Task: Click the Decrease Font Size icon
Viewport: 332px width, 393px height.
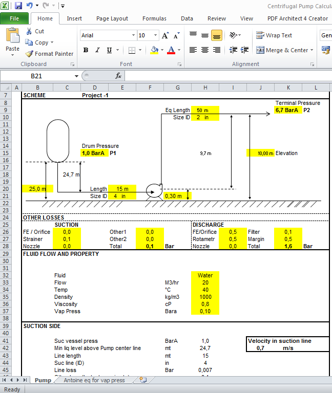Action: point(177,35)
